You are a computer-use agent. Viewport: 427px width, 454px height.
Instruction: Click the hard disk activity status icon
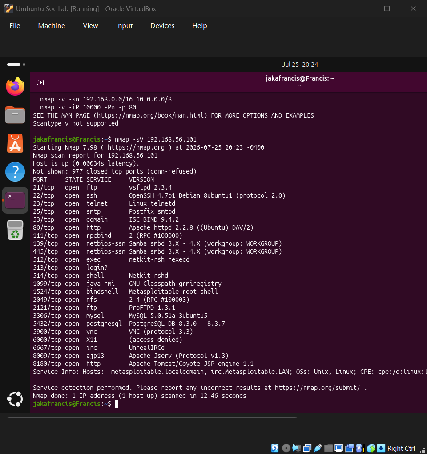tap(275, 448)
